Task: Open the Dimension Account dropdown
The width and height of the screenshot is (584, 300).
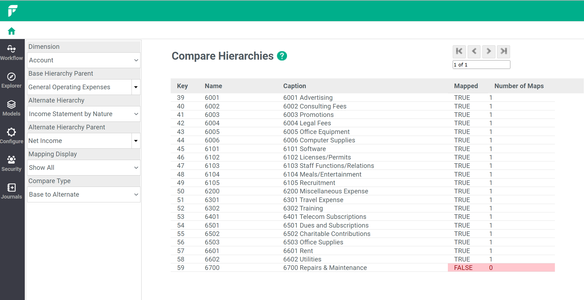Action: (x=84, y=60)
